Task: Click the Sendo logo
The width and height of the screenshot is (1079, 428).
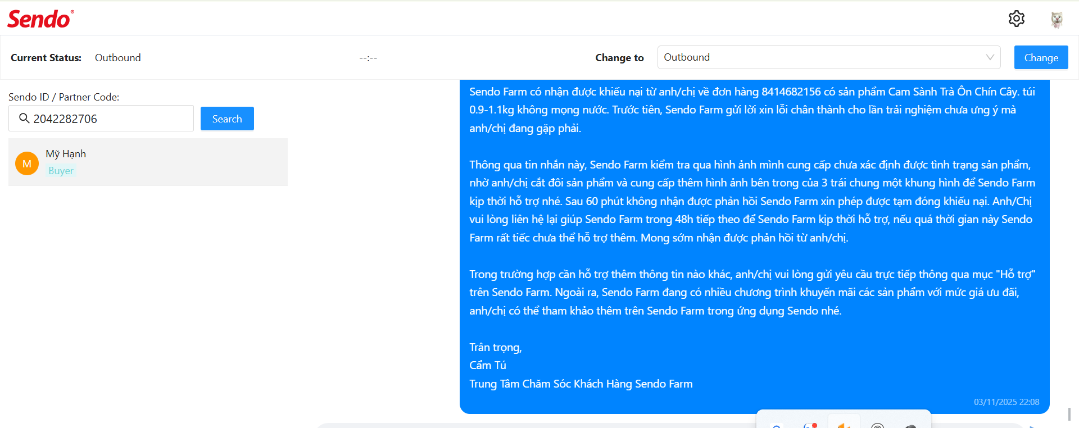Action: tap(40, 19)
